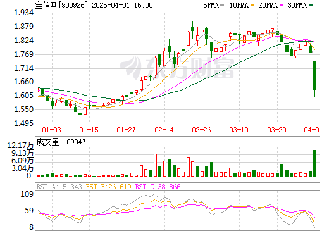This screenshot has width=329, height=231.
Task: Click the 1.934 price axis label
Action: click(x=24, y=13)
